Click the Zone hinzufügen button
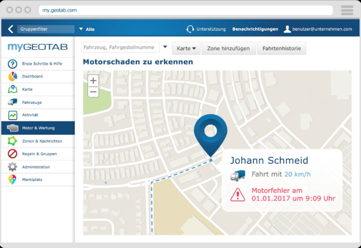 (228, 48)
